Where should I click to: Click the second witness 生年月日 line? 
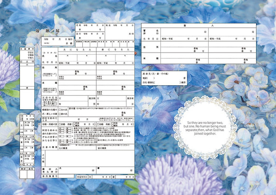pos(232,39)
